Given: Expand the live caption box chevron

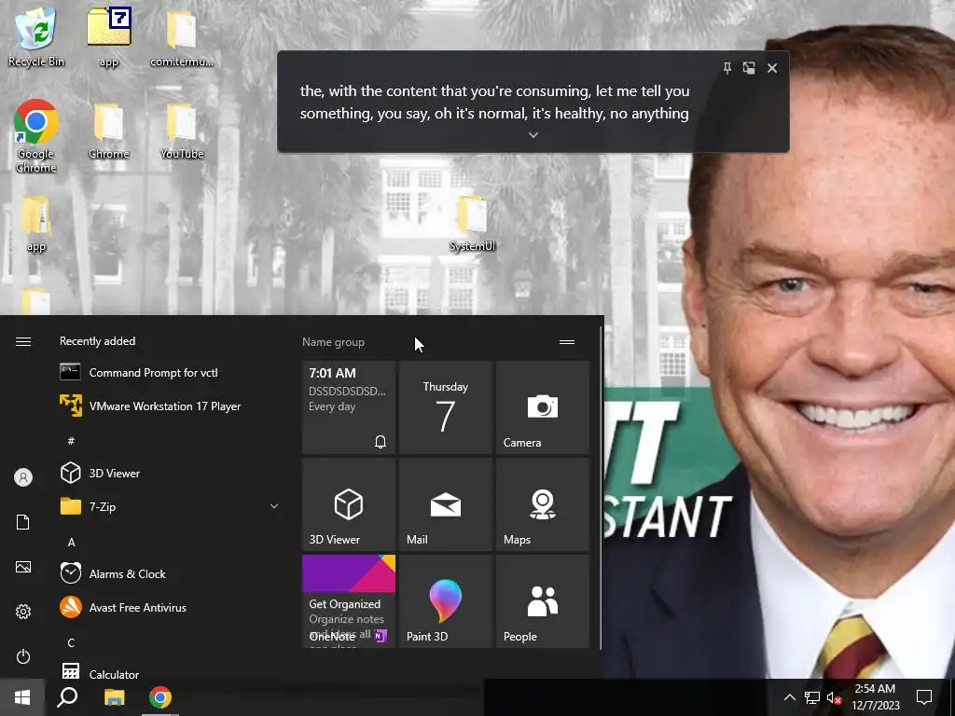Looking at the screenshot, I should tap(533, 134).
